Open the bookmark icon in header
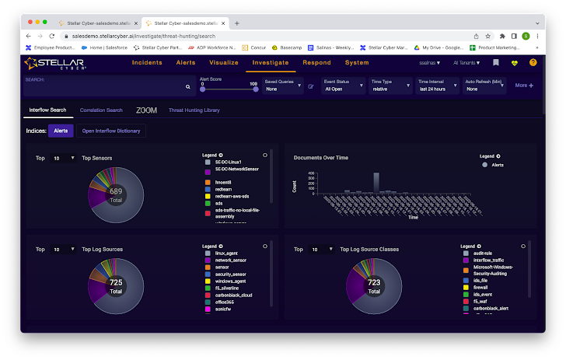This screenshot has height=360, width=566. tap(496, 63)
